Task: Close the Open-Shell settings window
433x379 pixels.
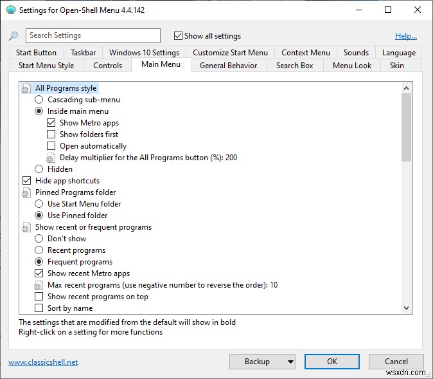Action: [x=418, y=10]
